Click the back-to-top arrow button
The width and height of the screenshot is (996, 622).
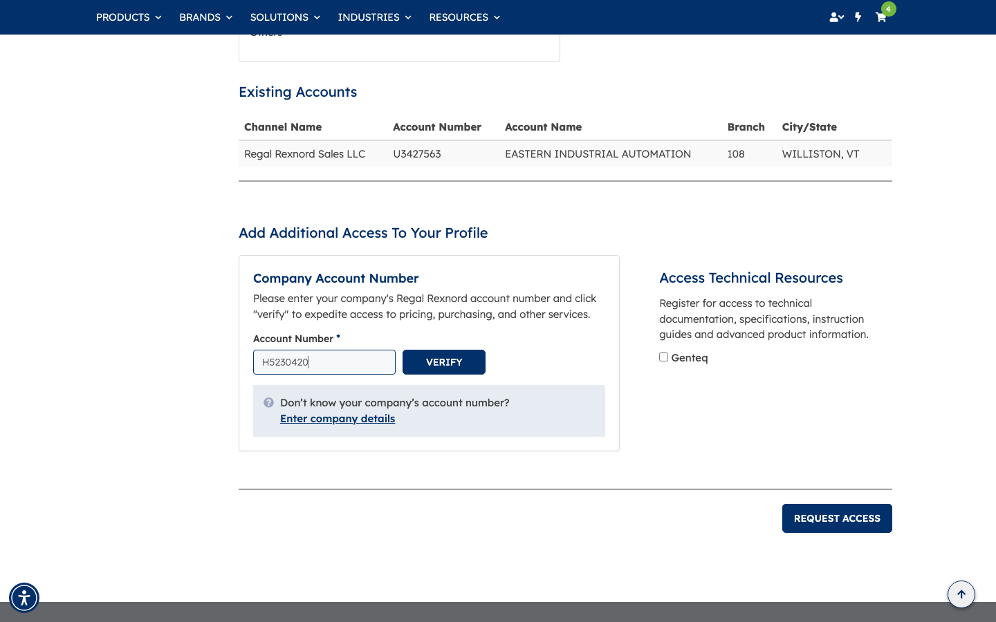tap(961, 594)
